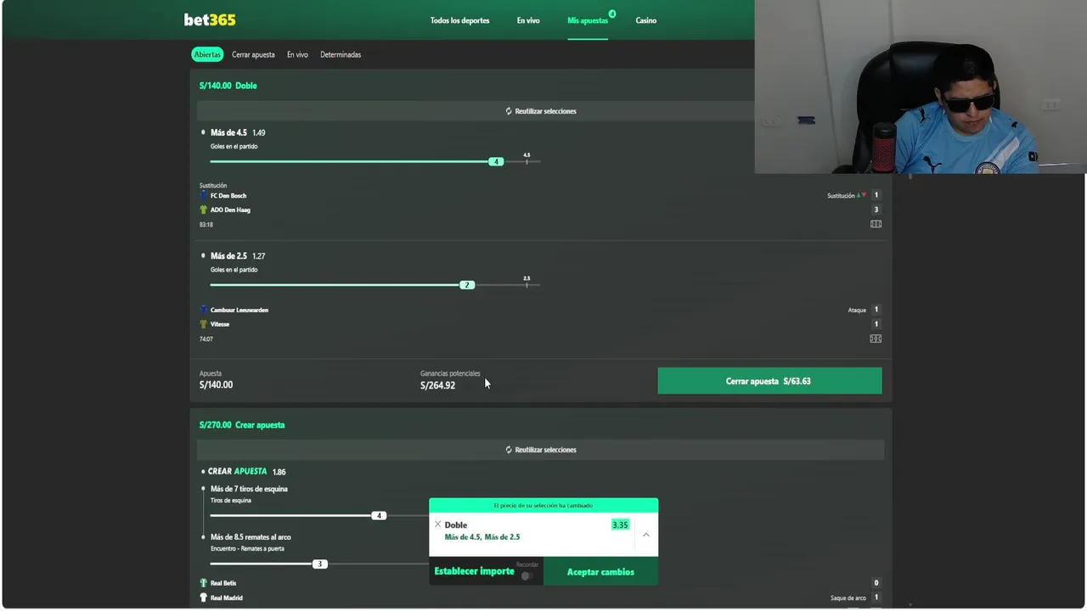The height and width of the screenshot is (611, 1087).
Task: Click Cerrar apuesta S/63.63 button
Action: [x=769, y=381]
